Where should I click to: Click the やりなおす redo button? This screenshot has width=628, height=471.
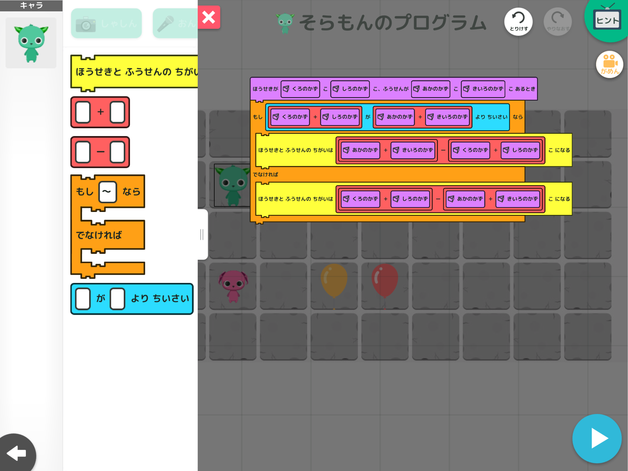[557, 22]
